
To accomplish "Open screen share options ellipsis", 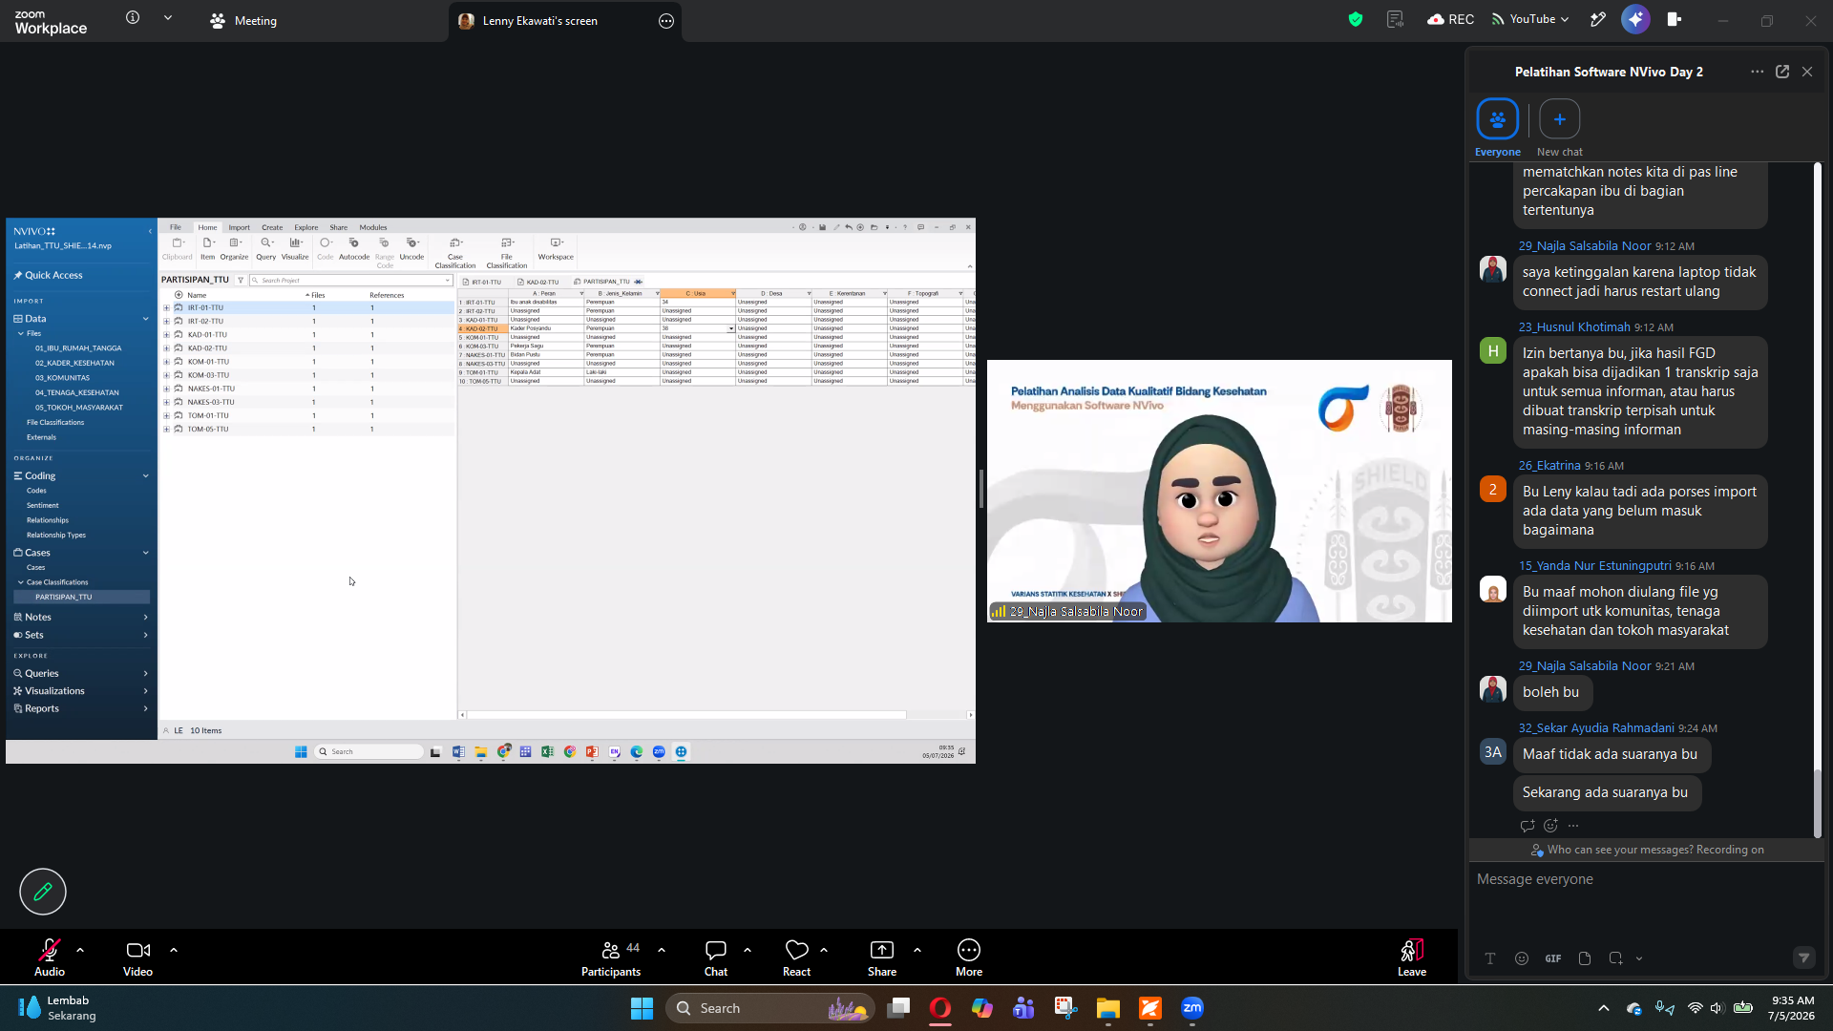I will (x=666, y=21).
